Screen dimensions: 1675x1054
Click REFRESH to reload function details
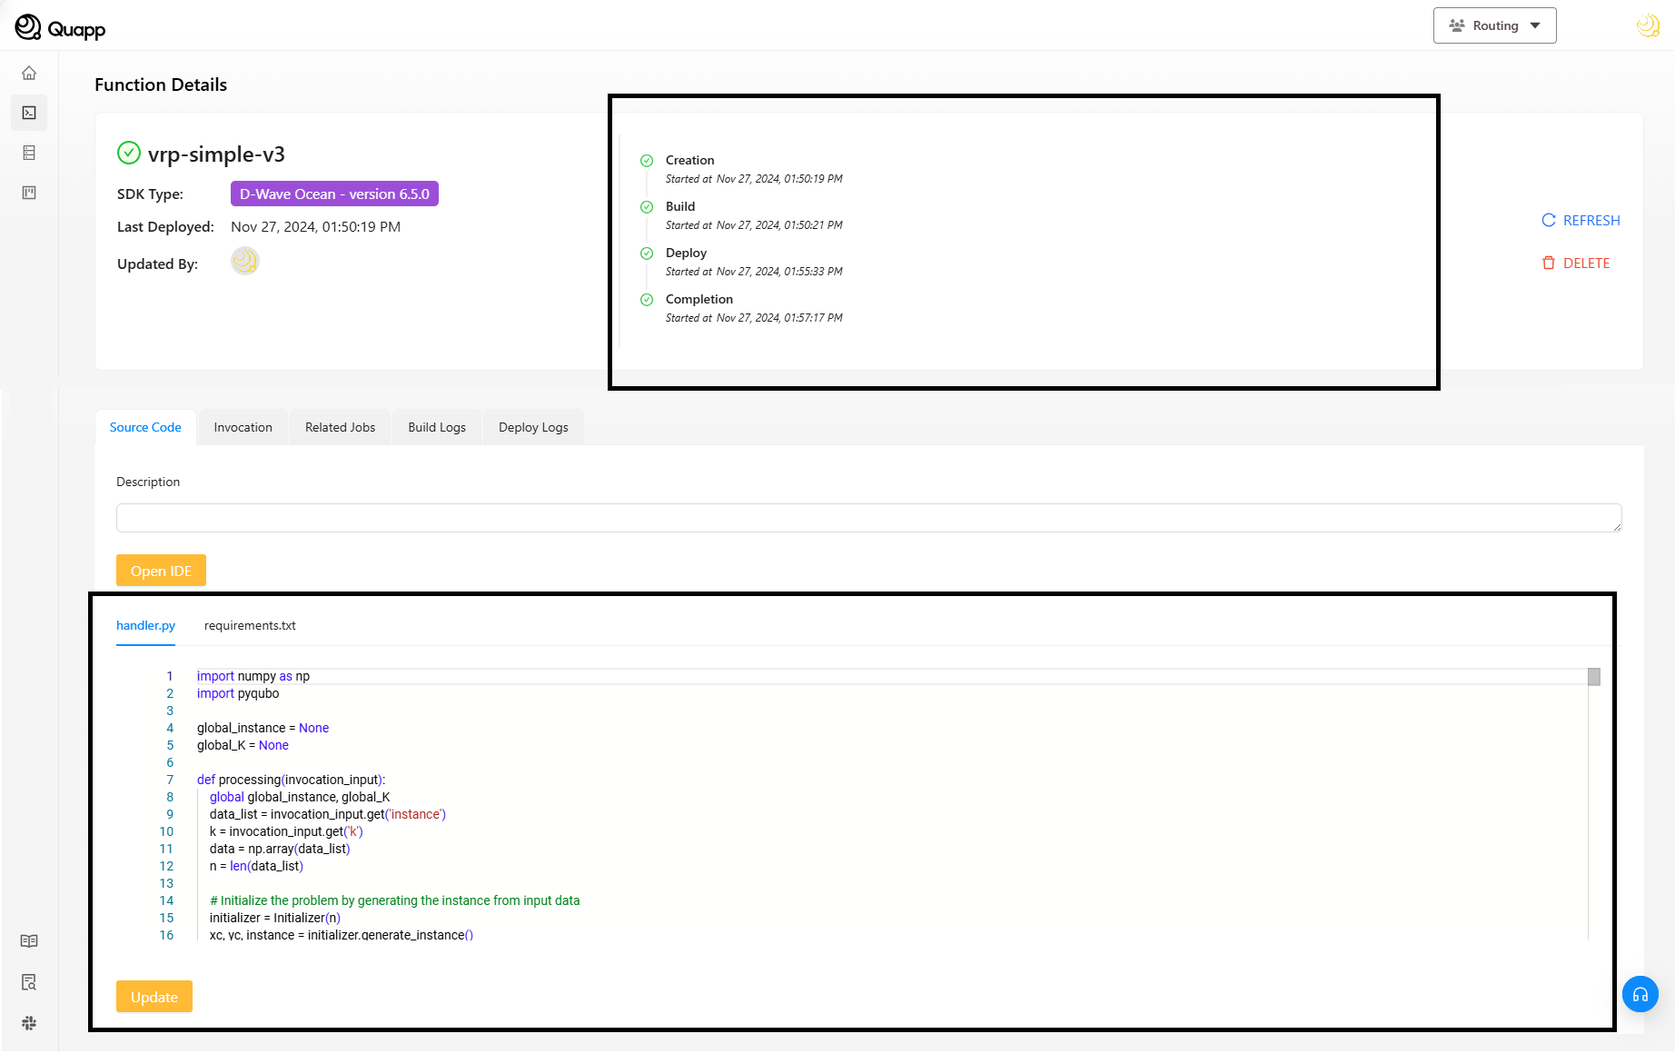click(x=1581, y=220)
